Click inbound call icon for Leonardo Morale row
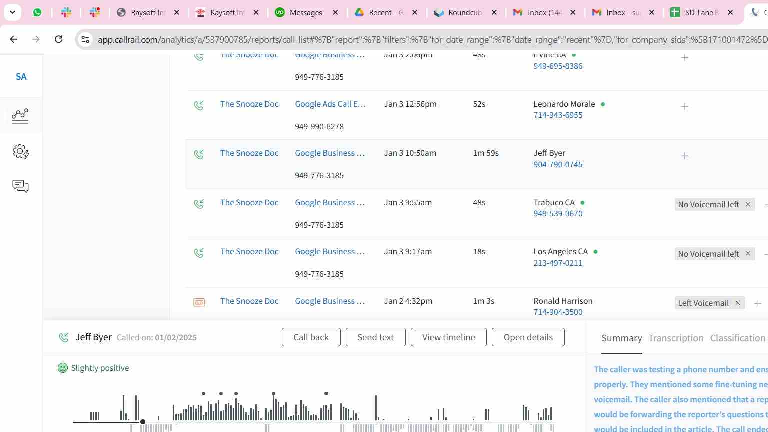The image size is (768, 432). [x=199, y=105]
